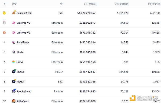Click the bronze third-place medal badge

pyautogui.click(x=4, y=33)
